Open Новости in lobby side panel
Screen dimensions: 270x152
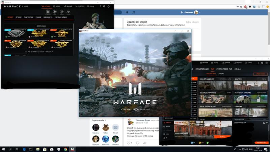(x=167, y=123)
